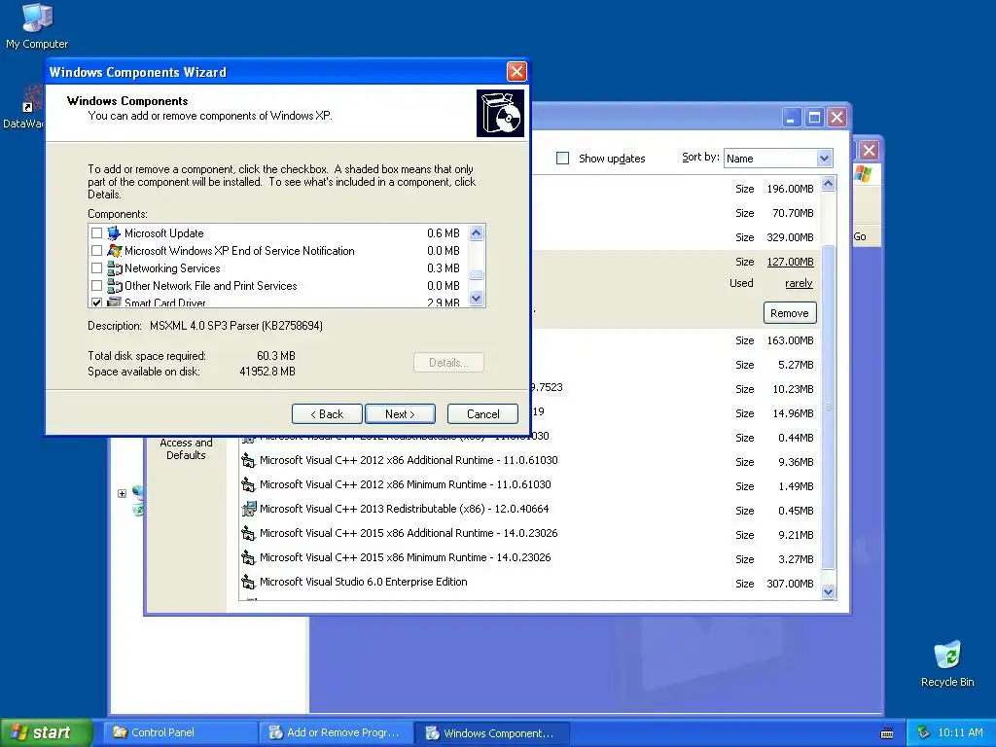Cancel the Windows Components Wizard
Viewport: 996px width, 747px height.
(x=482, y=414)
